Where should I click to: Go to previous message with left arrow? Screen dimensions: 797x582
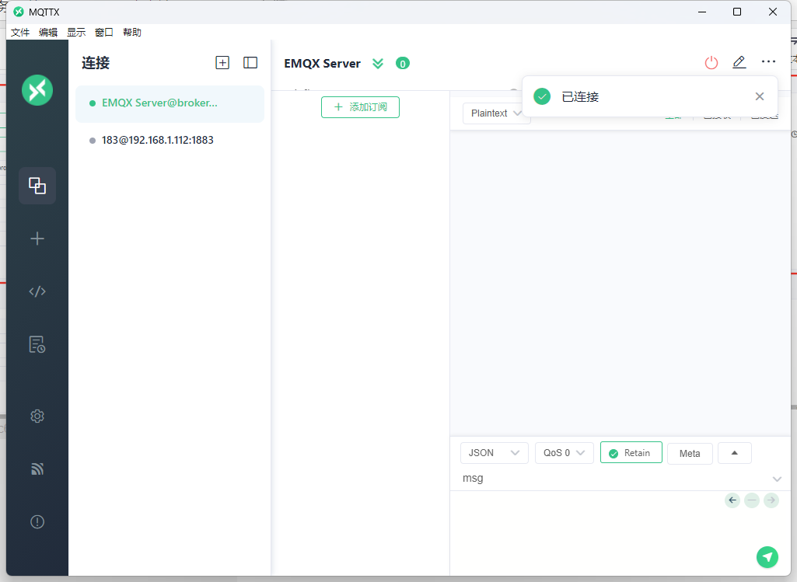[732, 500]
